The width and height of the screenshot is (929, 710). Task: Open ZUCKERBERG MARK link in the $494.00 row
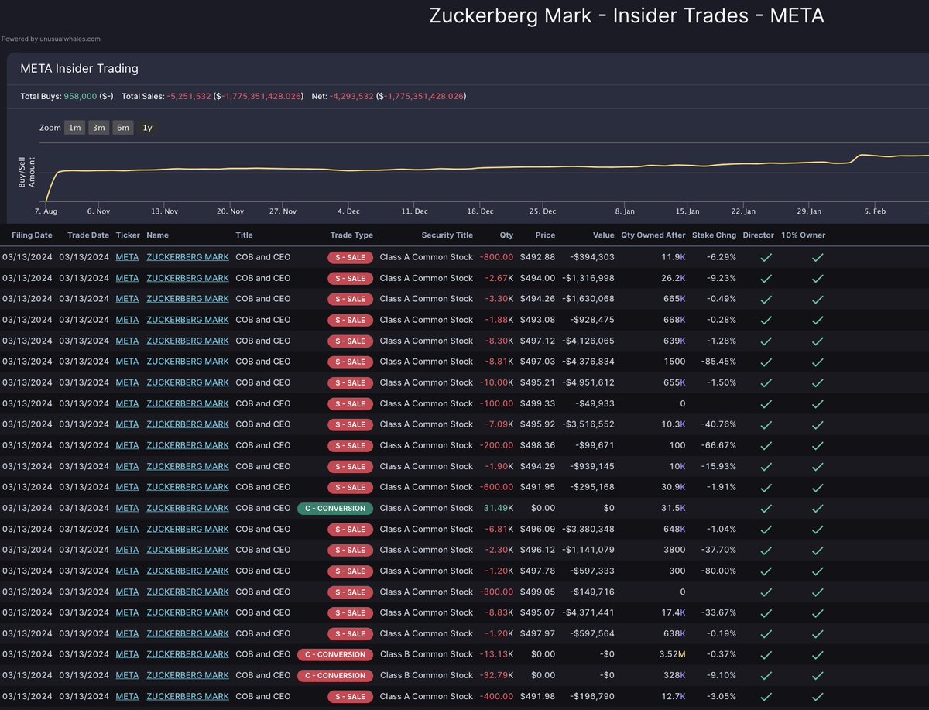click(187, 278)
